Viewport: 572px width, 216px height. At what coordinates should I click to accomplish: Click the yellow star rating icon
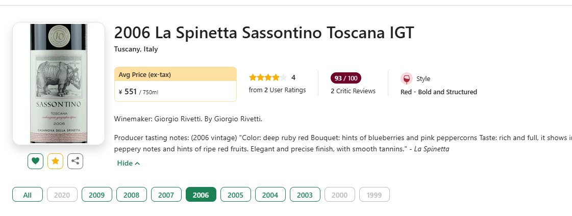click(56, 161)
